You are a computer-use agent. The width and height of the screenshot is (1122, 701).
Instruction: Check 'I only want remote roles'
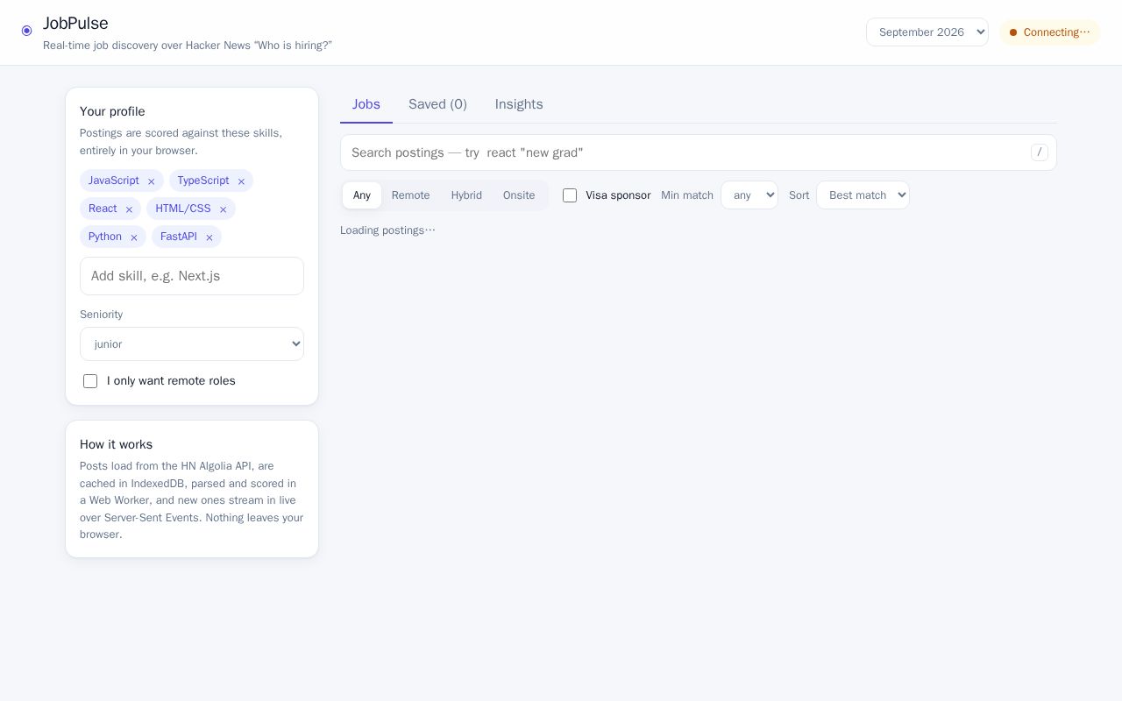pyautogui.click(x=90, y=381)
